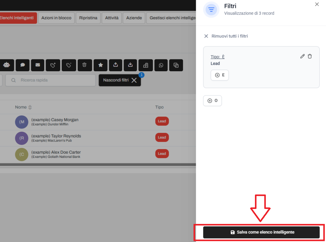The height and width of the screenshot is (242, 326).
Task: Click the robot automation icon
Action: (6, 65)
